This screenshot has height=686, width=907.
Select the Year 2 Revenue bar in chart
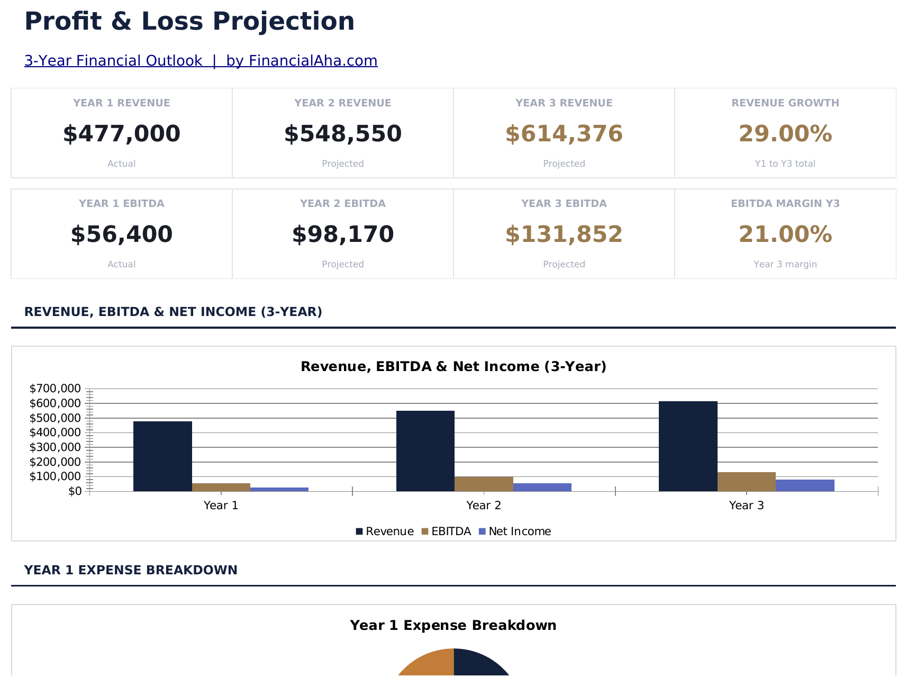click(425, 451)
